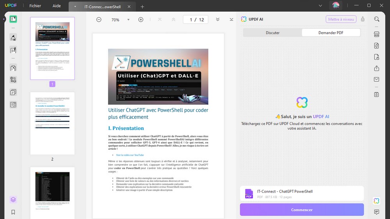Viewport: 390px width, 219px height.
Task: Open the Reader mode icon in left sidebar
Action: click(13, 19)
